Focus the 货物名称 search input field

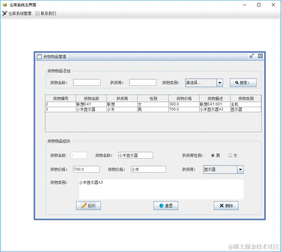pos(87,83)
